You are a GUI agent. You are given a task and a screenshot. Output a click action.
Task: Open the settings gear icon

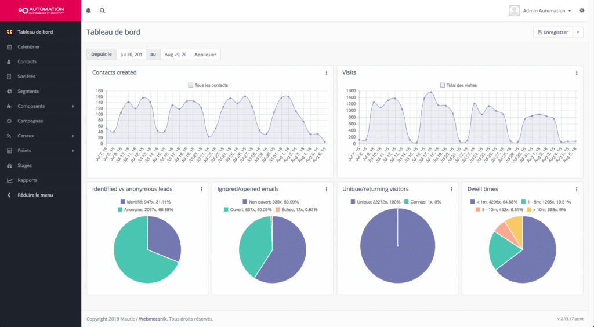point(582,10)
